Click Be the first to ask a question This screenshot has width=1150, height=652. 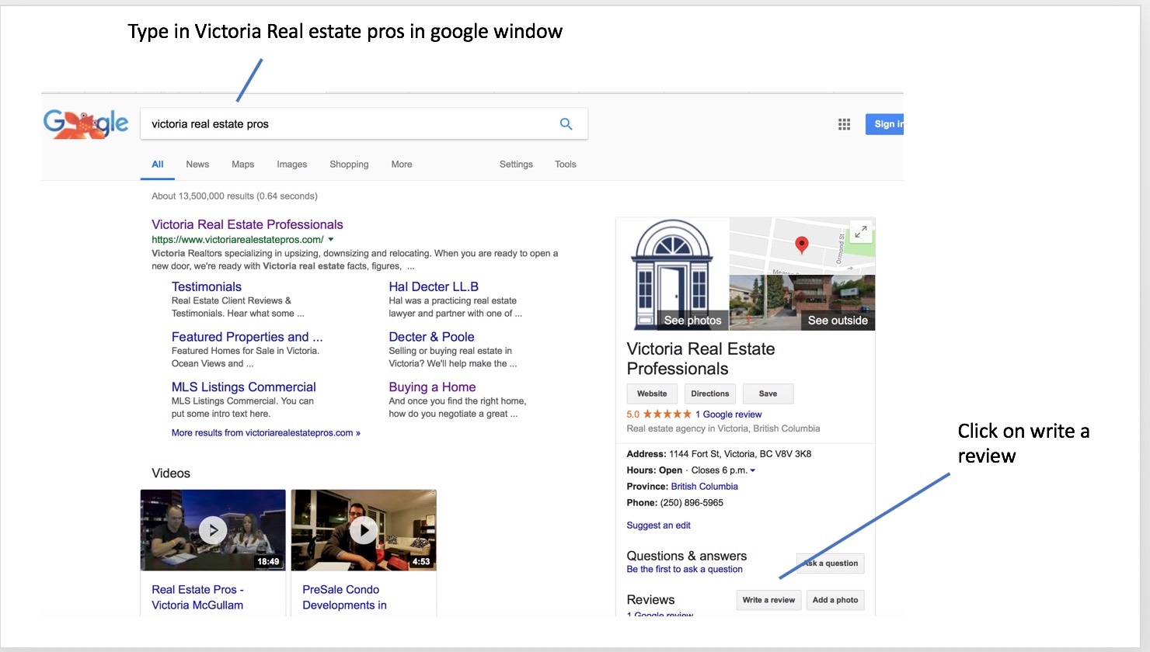tap(685, 570)
